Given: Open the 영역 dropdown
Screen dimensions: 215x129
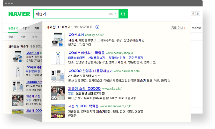Looking at the screenshot, I should coord(35,37).
